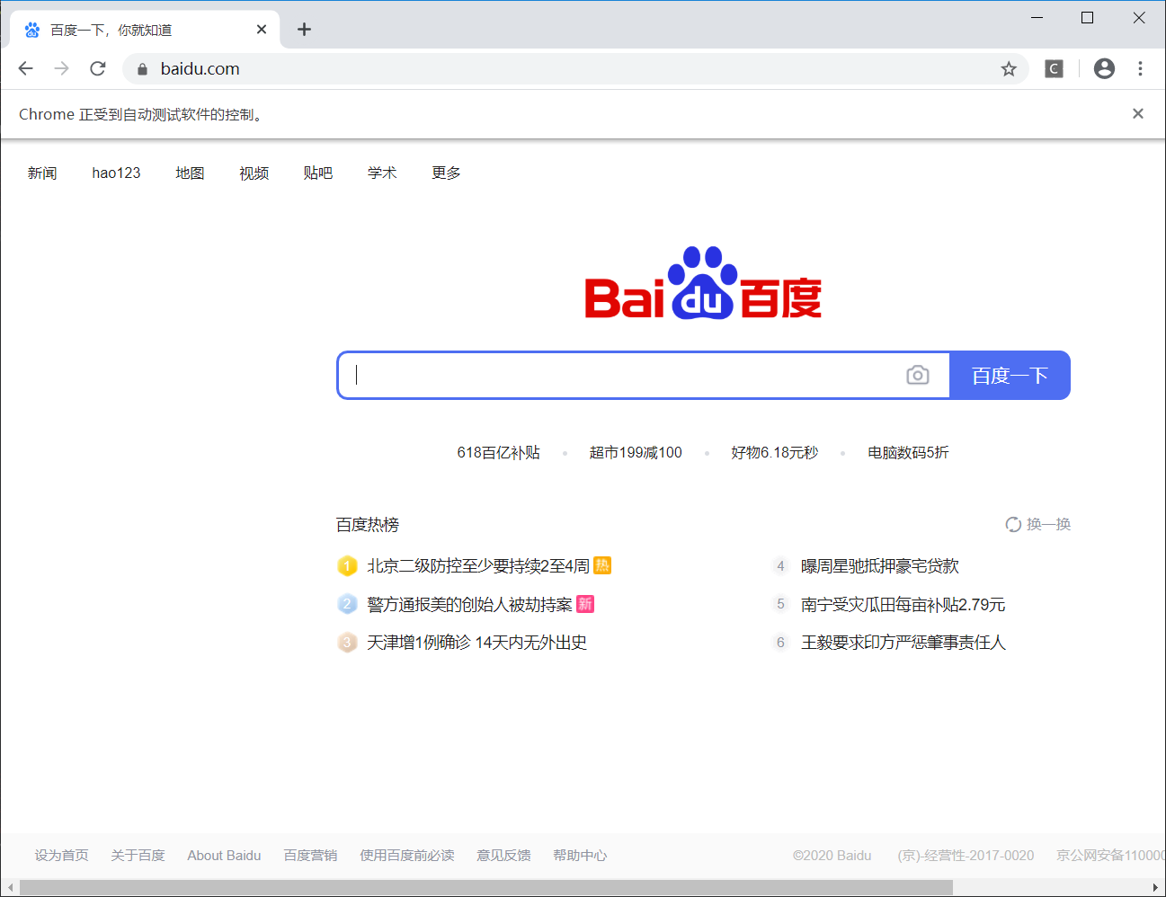The height and width of the screenshot is (897, 1166).
Task: Open the 使用百度前必读 footer link
Action: [407, 856]
